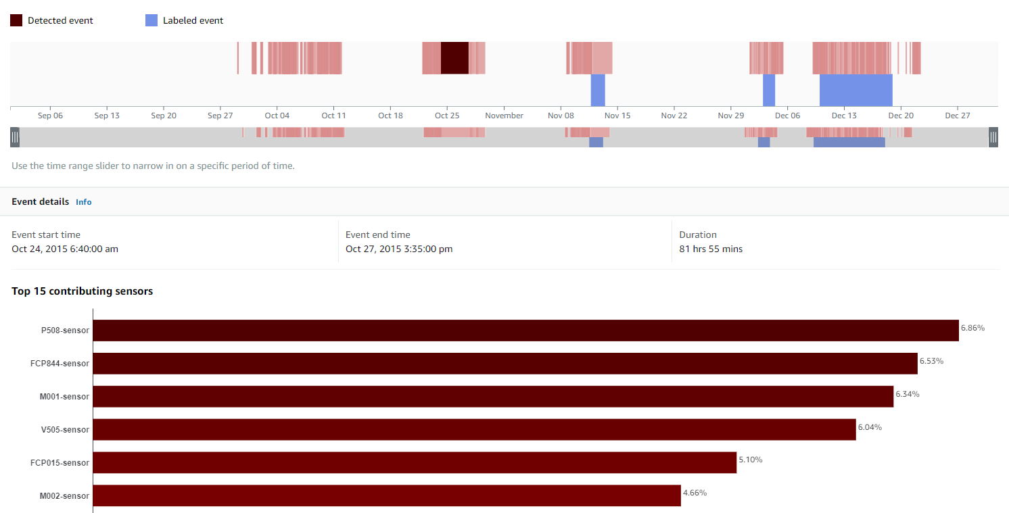
Task: Select the detected event block between Nov 29 and Dec 06
Action: (x=766, y=58)
